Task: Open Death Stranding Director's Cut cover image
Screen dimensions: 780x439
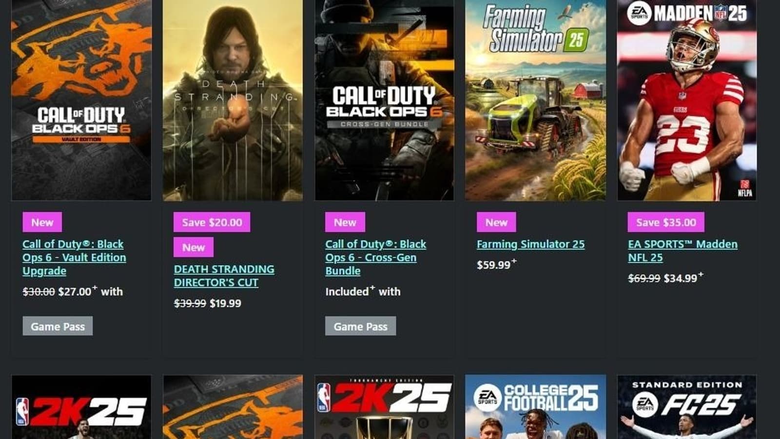Action: [x=233, y=100]
